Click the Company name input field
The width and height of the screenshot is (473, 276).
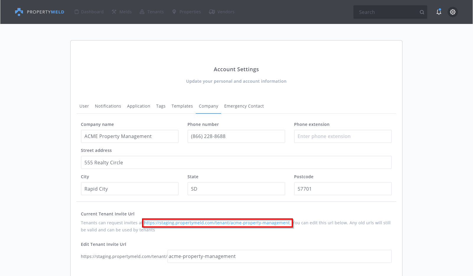[130, 136]
